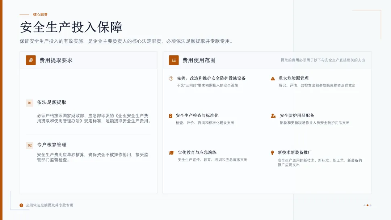
Task: Click the main title 安全生产投入保障
Action: (x=71, y=27)
